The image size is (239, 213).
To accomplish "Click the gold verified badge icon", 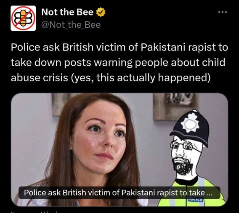I will (x=101, y=12).
